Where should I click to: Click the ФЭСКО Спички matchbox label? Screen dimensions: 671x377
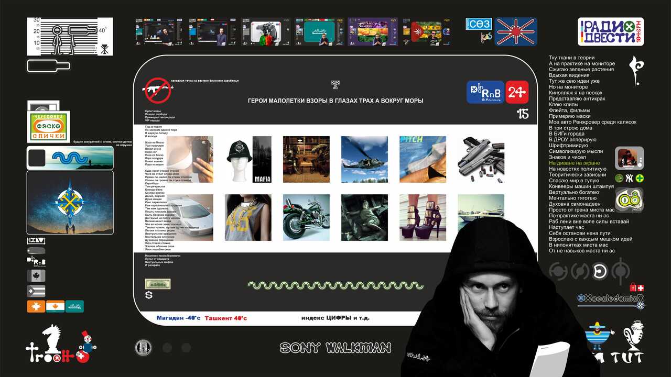click(x=48, y=126)
